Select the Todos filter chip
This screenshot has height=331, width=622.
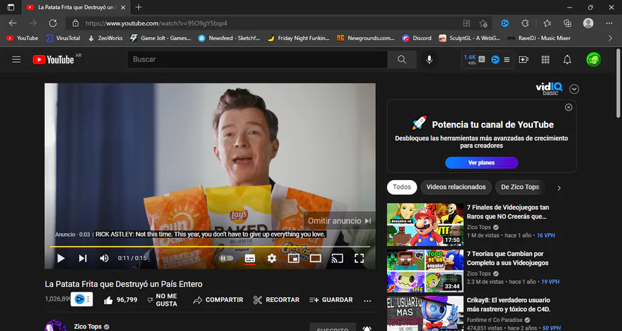point(402,187)
